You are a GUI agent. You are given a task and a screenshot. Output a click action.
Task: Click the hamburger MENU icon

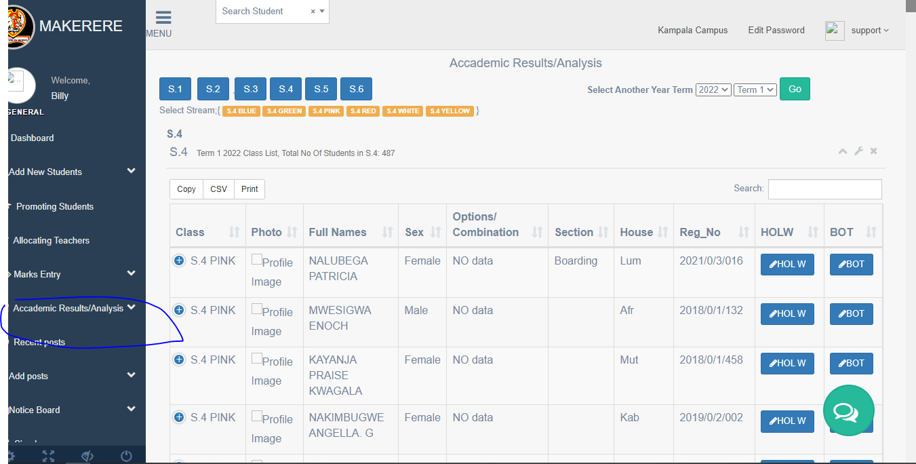(163, 18)
